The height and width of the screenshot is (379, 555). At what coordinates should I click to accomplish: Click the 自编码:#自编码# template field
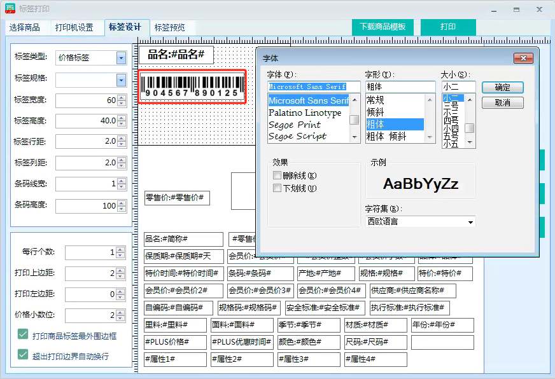tap(178, 308)
